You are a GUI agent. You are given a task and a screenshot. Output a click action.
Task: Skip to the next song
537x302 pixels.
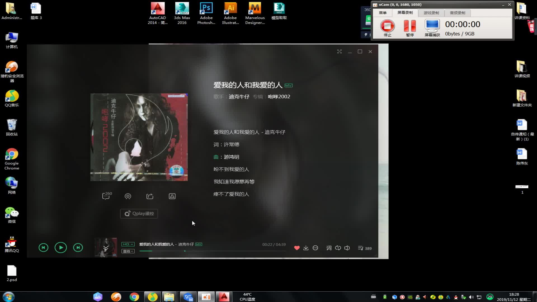78,247
